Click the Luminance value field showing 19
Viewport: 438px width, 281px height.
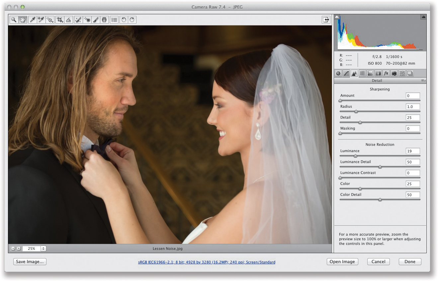coord(413,151)
